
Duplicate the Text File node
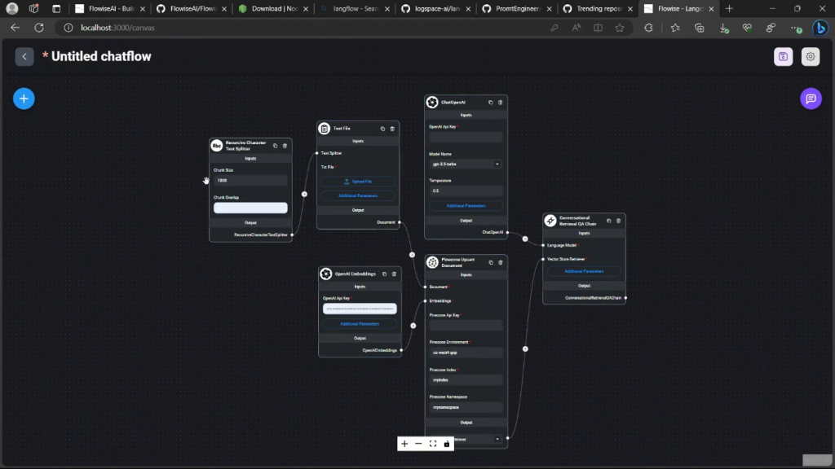click(382, 129)
